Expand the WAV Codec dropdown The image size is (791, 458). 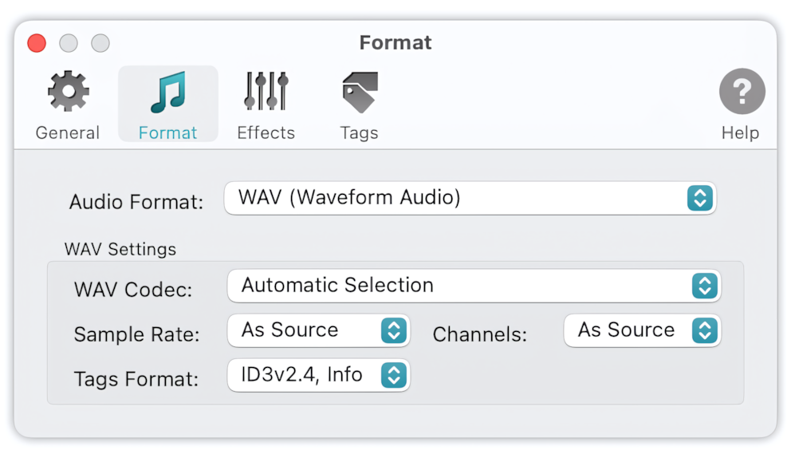pyautogui.click(x=474, y=286)
